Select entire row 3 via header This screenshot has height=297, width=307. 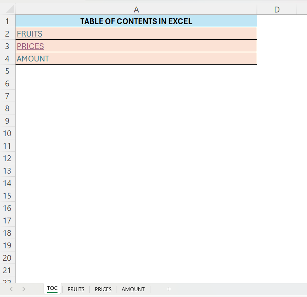point(7,46)
